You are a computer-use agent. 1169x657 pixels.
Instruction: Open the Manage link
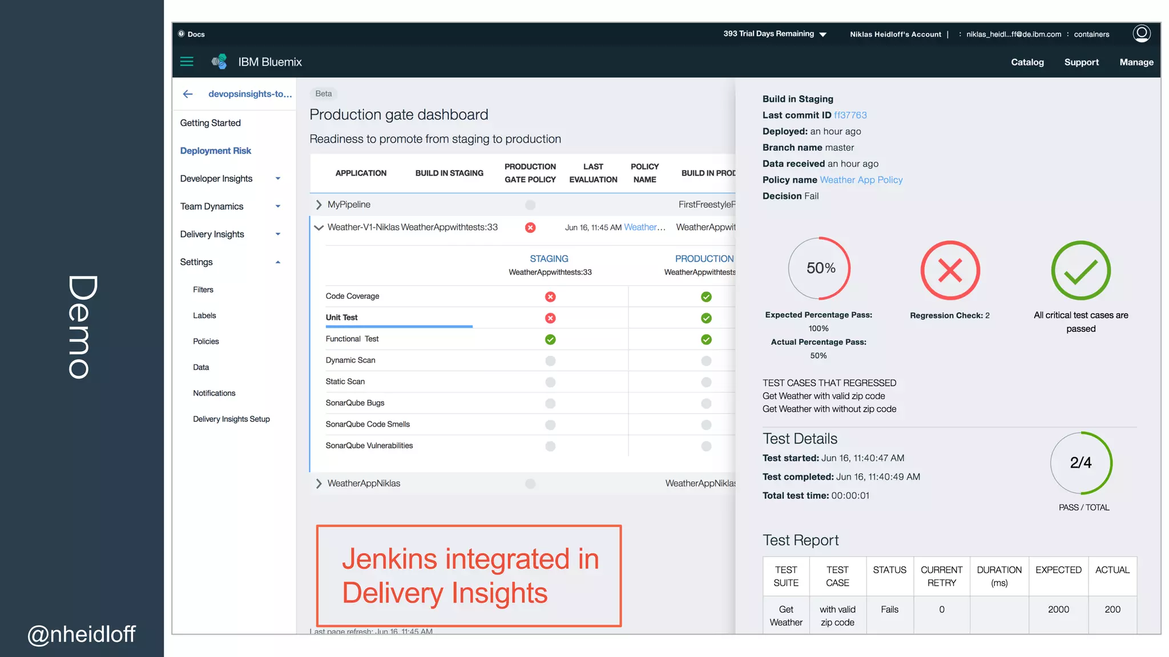click(x=1136, y=62)
